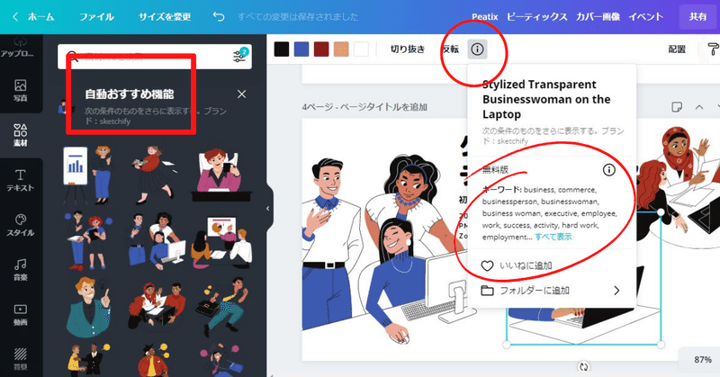This screenshot has width=720, height=377.
Task: Select the paint roller copy style icon
Action: (x=713, y=49)
